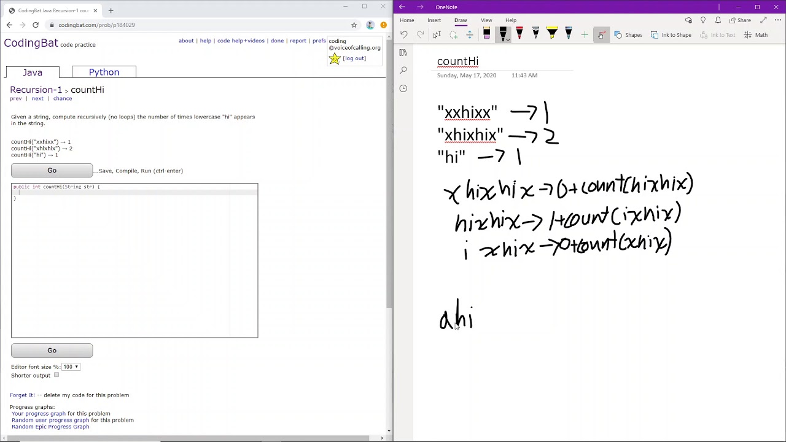The image size is (786, 442).
Task: Open code help+videos link
Action: pos(241,41)
